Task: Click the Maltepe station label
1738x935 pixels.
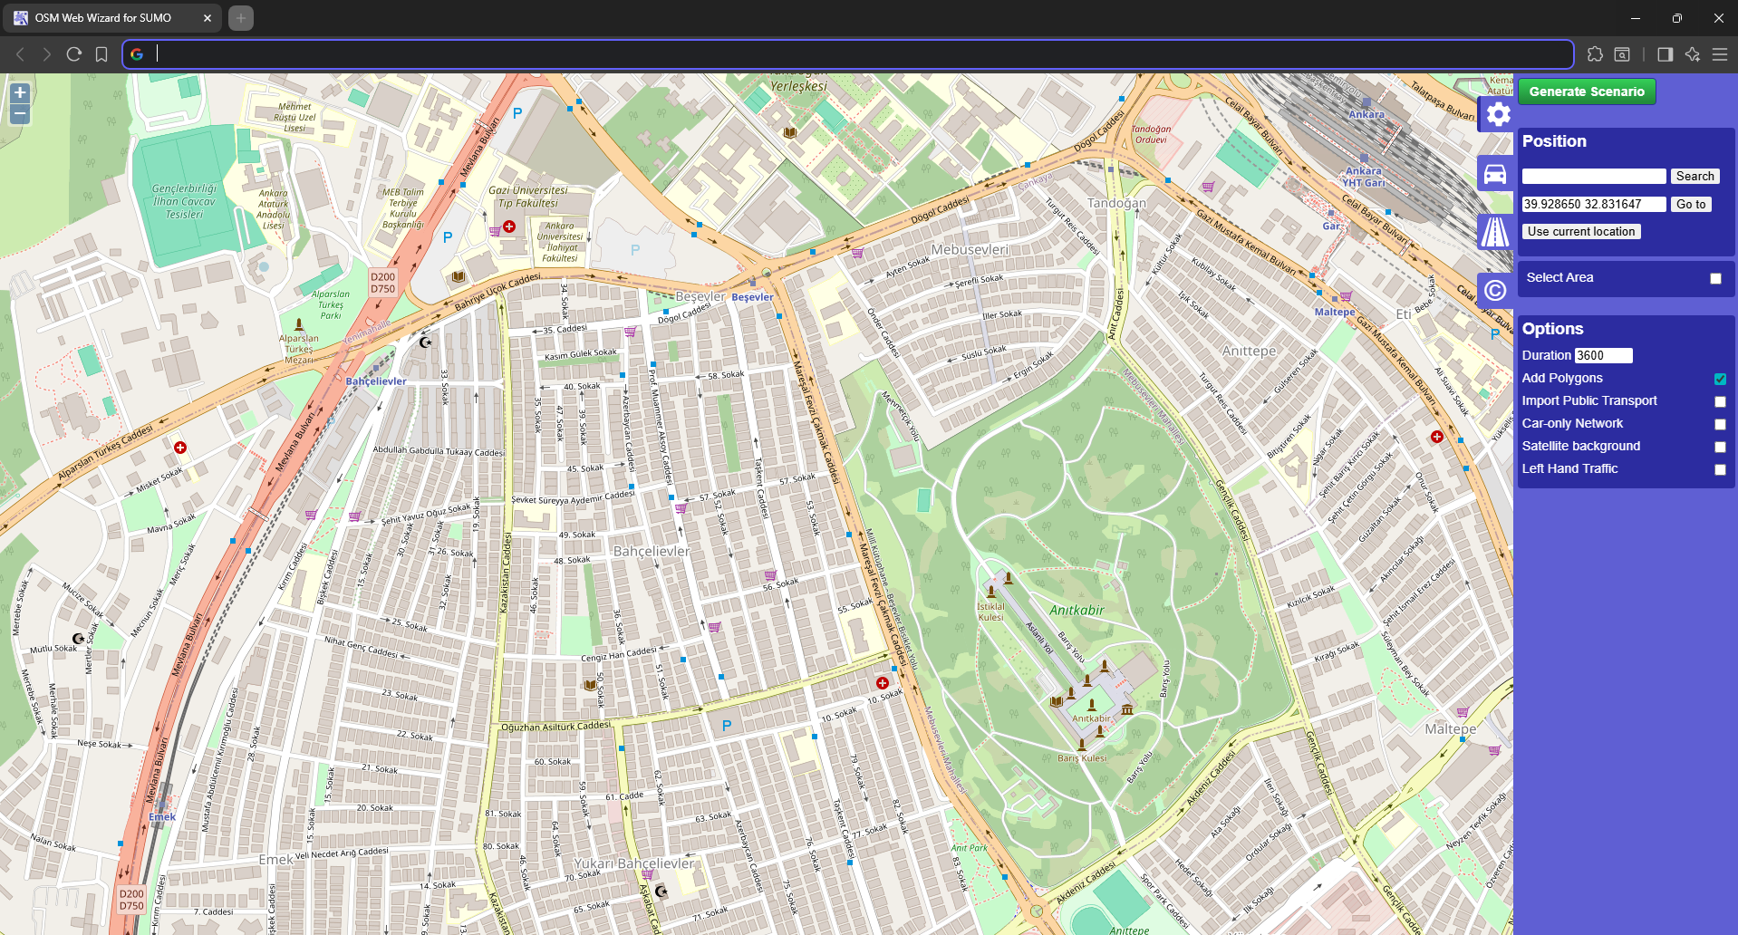Action: point(1335,312)
